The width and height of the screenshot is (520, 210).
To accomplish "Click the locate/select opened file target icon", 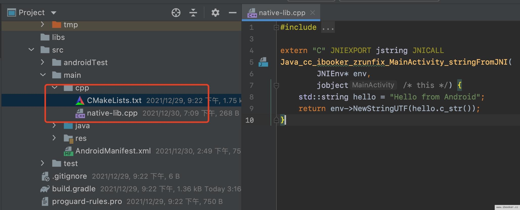I will click(176, 13).
